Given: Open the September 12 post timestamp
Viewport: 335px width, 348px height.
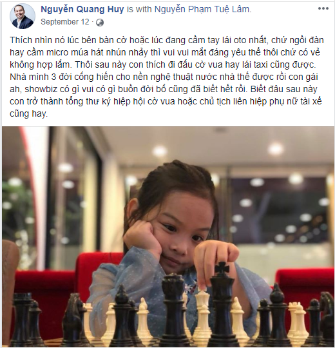Looking at the screenshot, I should 65,22.
